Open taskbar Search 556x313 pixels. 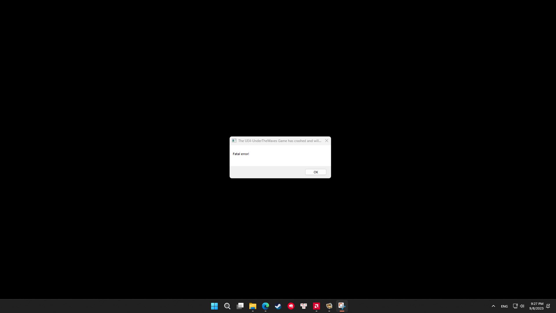(x=227, y=306)
